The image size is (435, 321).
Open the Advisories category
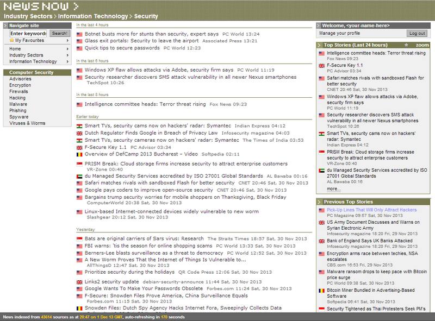pos(20,79)
